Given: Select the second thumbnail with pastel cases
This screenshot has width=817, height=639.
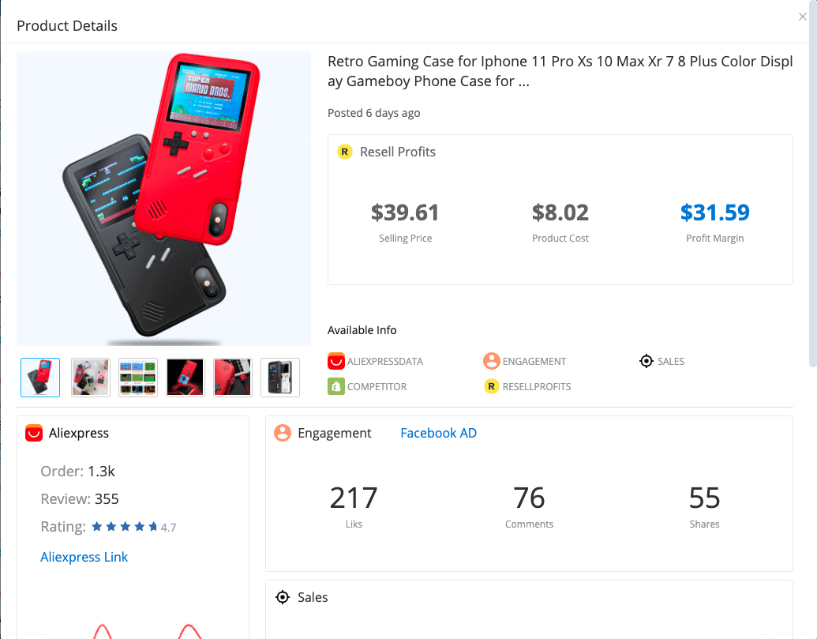Looking at the screenshot, I should click(x=91, y=378).
